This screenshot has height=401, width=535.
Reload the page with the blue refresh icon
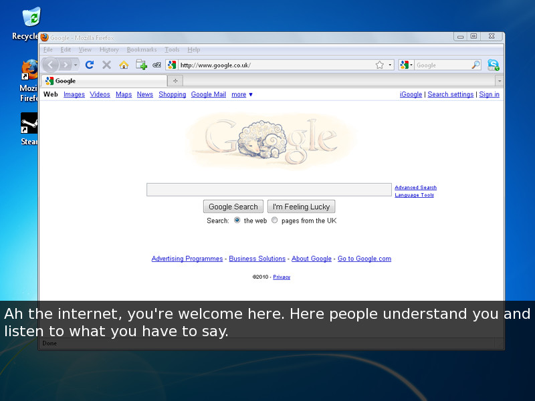(x=90, y=64)
